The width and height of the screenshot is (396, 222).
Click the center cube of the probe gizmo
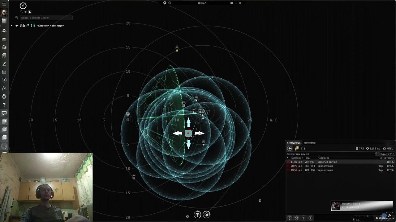pyautogui.click(x=188, y=133)
